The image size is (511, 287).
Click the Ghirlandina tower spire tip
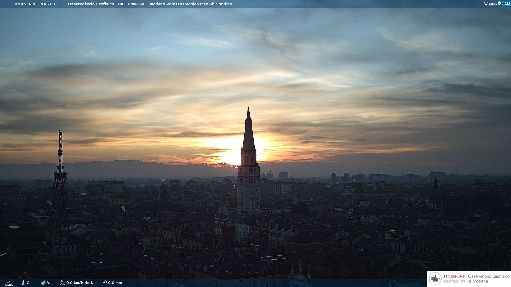pyautogui.click(x=248, y=108)
